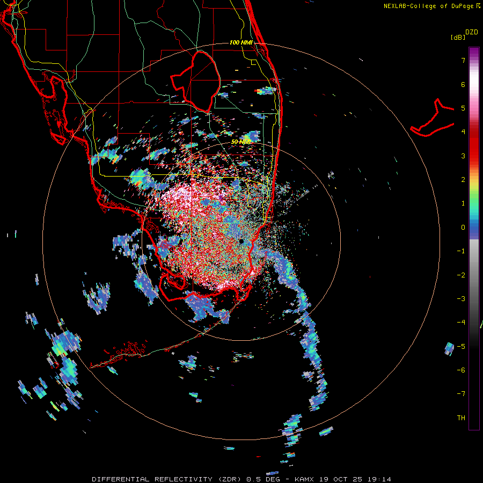483x483 pixels.
Task: Click the black KAMX radar site dot
Action: (241, 241)
